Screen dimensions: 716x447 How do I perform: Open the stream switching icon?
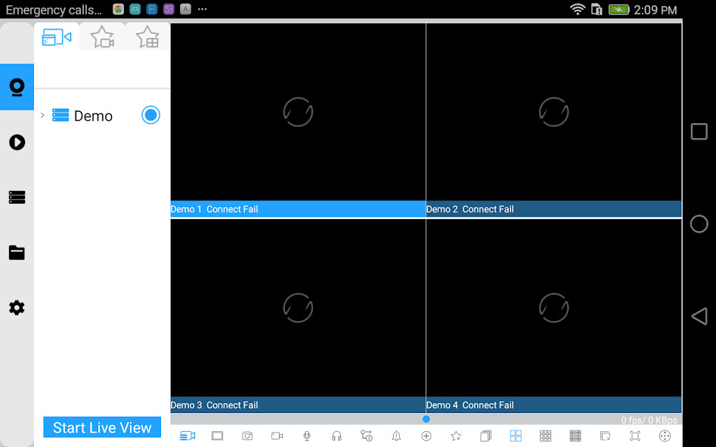[366, 436]
